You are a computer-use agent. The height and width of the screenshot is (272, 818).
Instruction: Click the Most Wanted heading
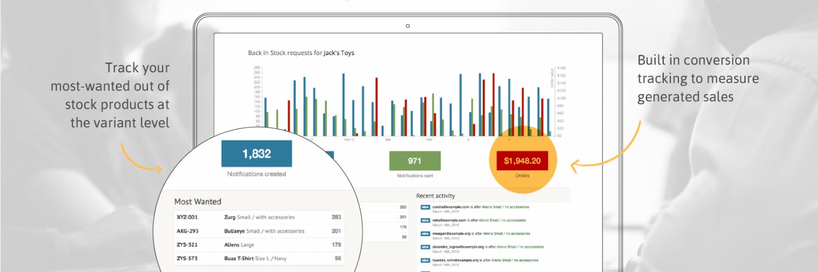coord(197,201)
